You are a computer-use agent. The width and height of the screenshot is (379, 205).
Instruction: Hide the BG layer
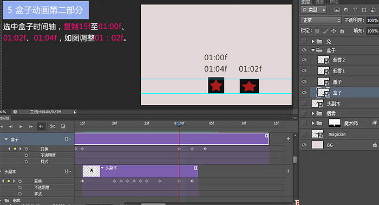304,145
